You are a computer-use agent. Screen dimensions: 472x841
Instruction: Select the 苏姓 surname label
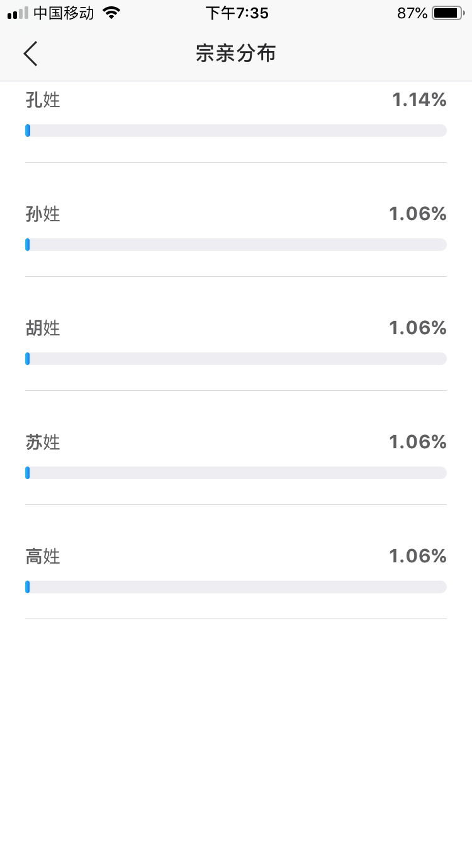pyautogui.click(x=43, y=442)
